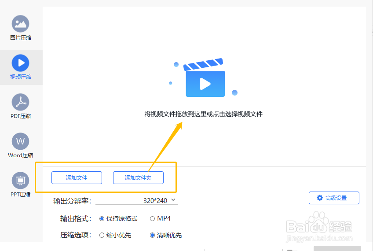Click the 输出格式 label
This screenshot has width=373, height=251.
(x=76, y=218)
